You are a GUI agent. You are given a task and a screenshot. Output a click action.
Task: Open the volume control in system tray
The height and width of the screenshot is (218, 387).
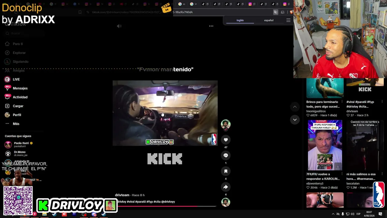[x=353, y=214]
